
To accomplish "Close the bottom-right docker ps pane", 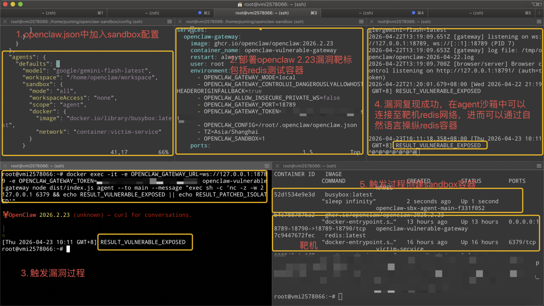I will 277,165.
